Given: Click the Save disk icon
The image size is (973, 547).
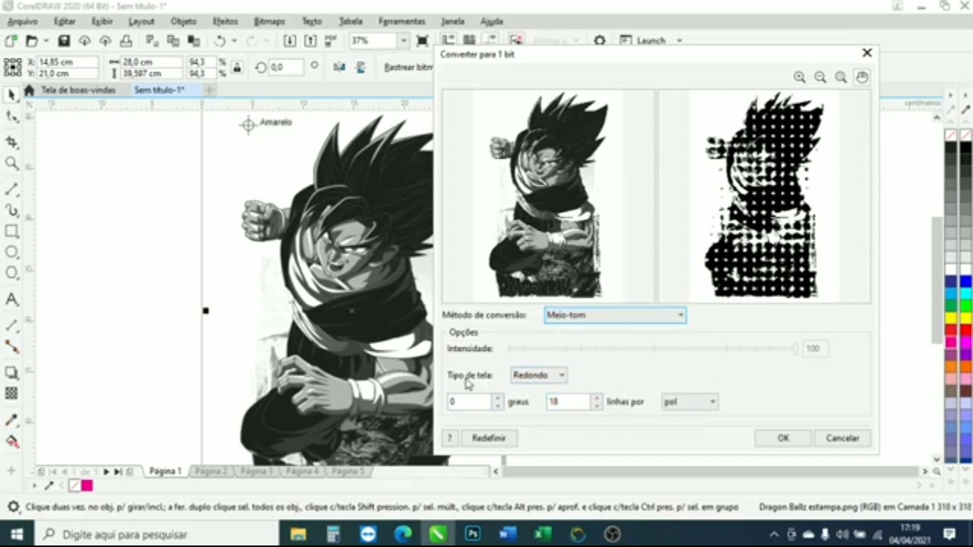Looking at the screenshot, I should click(x=64, y=40).
